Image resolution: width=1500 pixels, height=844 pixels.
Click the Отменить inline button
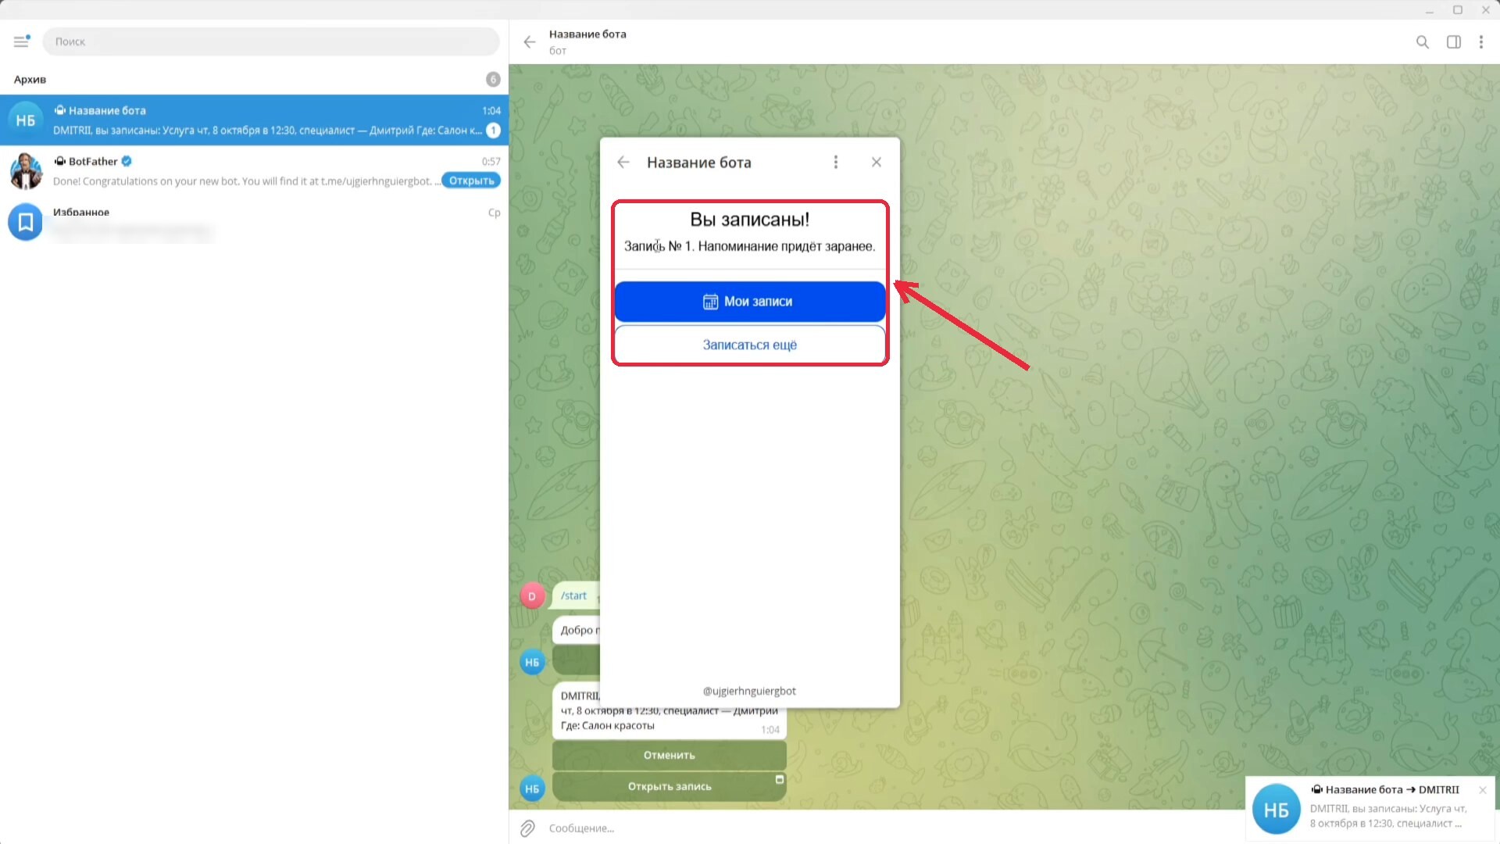pos(670,755)
